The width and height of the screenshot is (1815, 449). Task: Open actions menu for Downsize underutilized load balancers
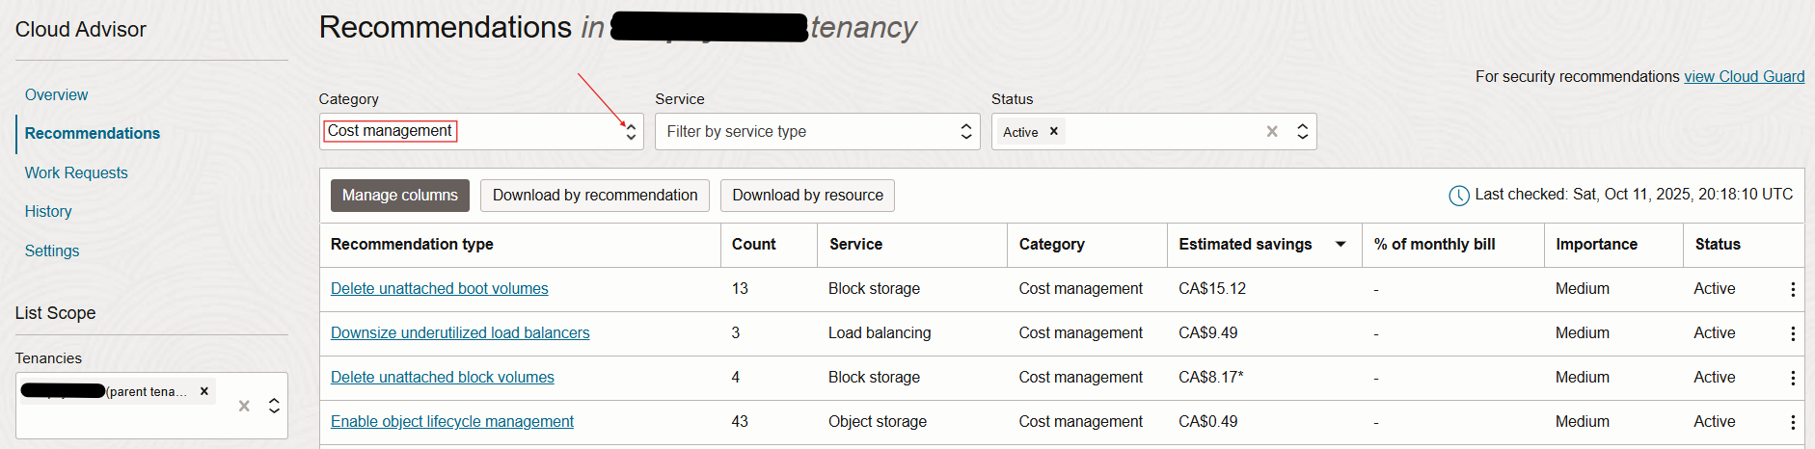(x=1792, y=333)
